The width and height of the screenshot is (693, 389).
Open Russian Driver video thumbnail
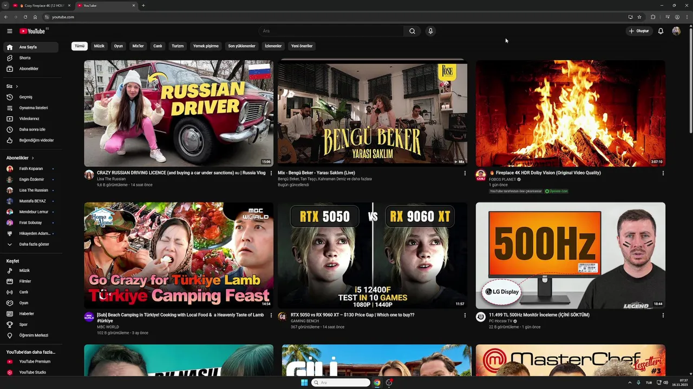(x=179, y=113)
